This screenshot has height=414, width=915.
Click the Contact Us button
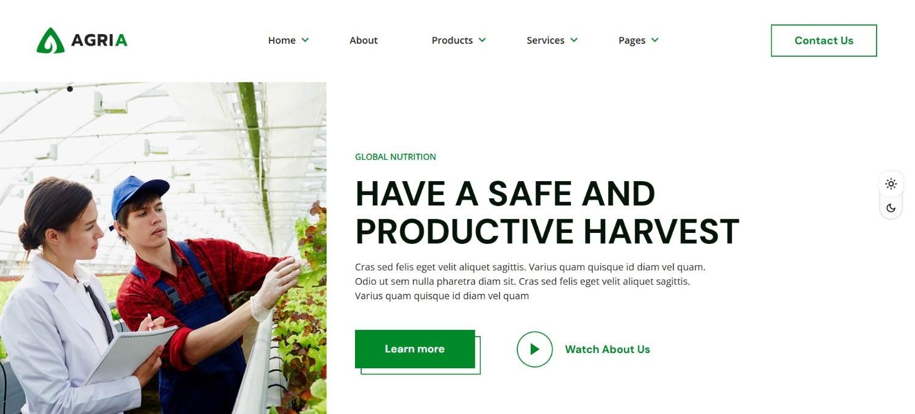tap(823, 40)
